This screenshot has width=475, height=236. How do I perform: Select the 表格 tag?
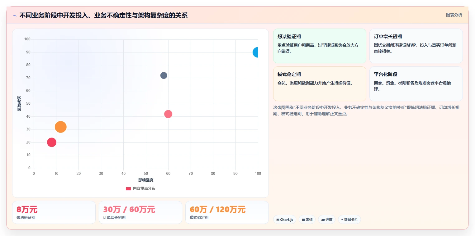click(307, 220)
